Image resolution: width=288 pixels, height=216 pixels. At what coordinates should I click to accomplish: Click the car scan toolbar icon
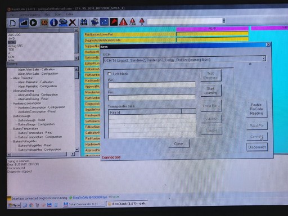coord(63,22)
